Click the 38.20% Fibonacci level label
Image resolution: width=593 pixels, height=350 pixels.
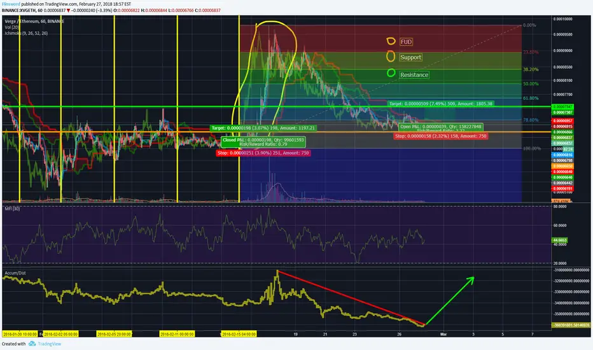tap(531, 69)
